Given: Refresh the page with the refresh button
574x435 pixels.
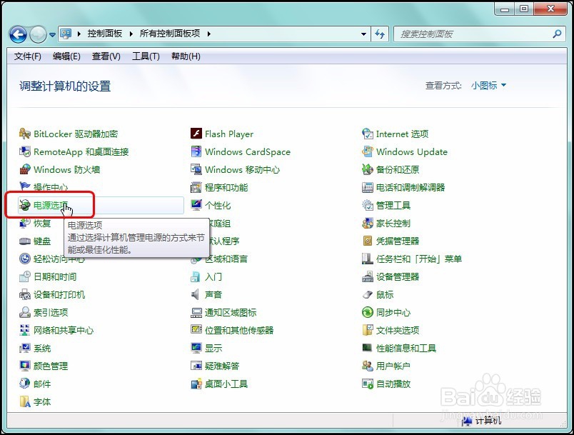Looking at the screenshot, I should (381, 34).
